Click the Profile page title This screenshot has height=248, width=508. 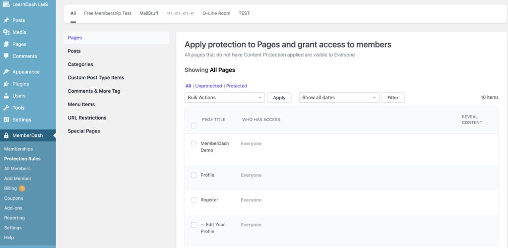tap(207, 175)
